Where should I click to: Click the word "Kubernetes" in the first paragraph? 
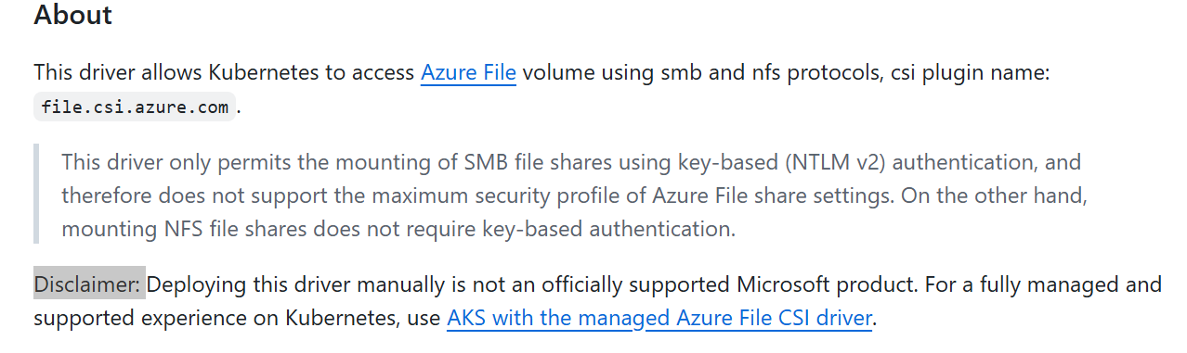click(x=264, y=72)
